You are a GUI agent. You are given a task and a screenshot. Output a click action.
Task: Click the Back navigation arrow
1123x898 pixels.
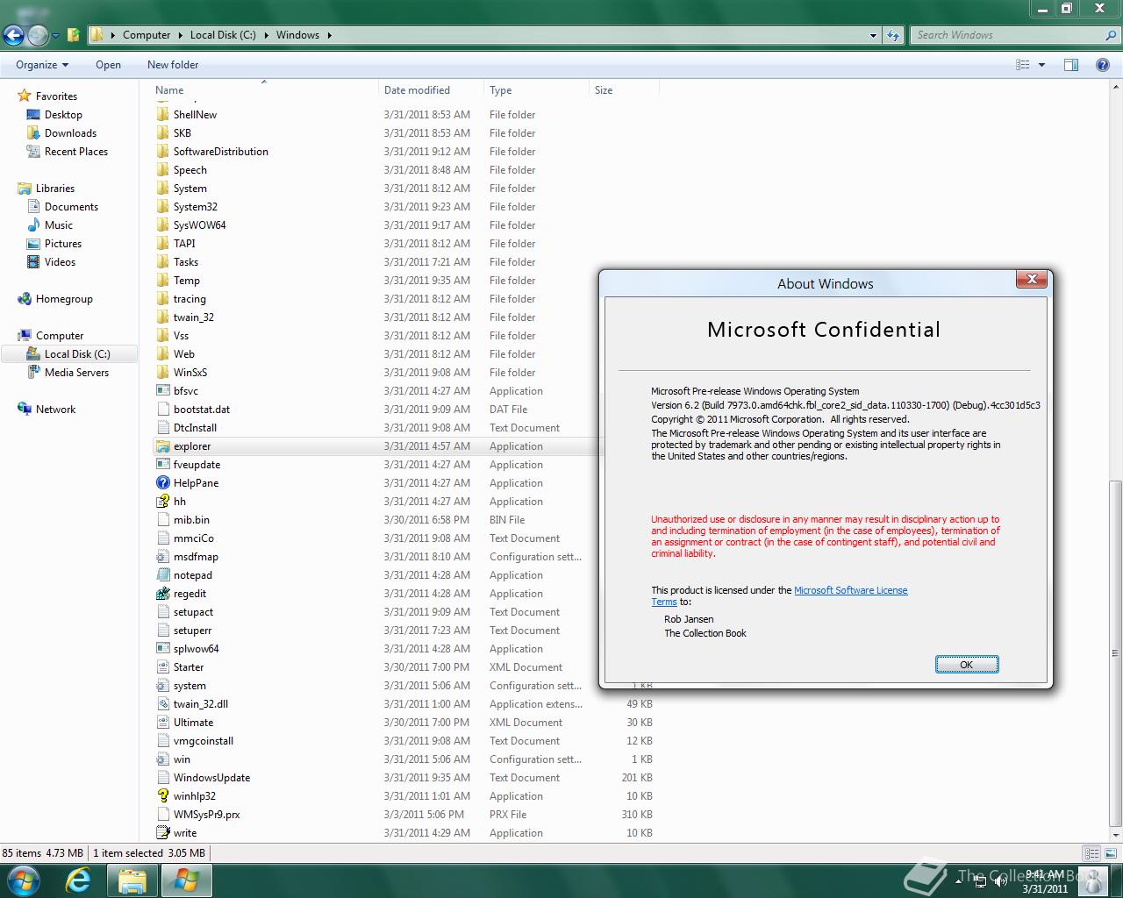(13, 35)
